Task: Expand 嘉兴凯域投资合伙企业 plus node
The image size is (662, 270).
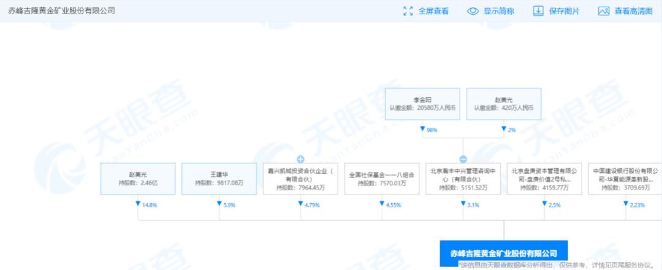Action: coord(300,160)
